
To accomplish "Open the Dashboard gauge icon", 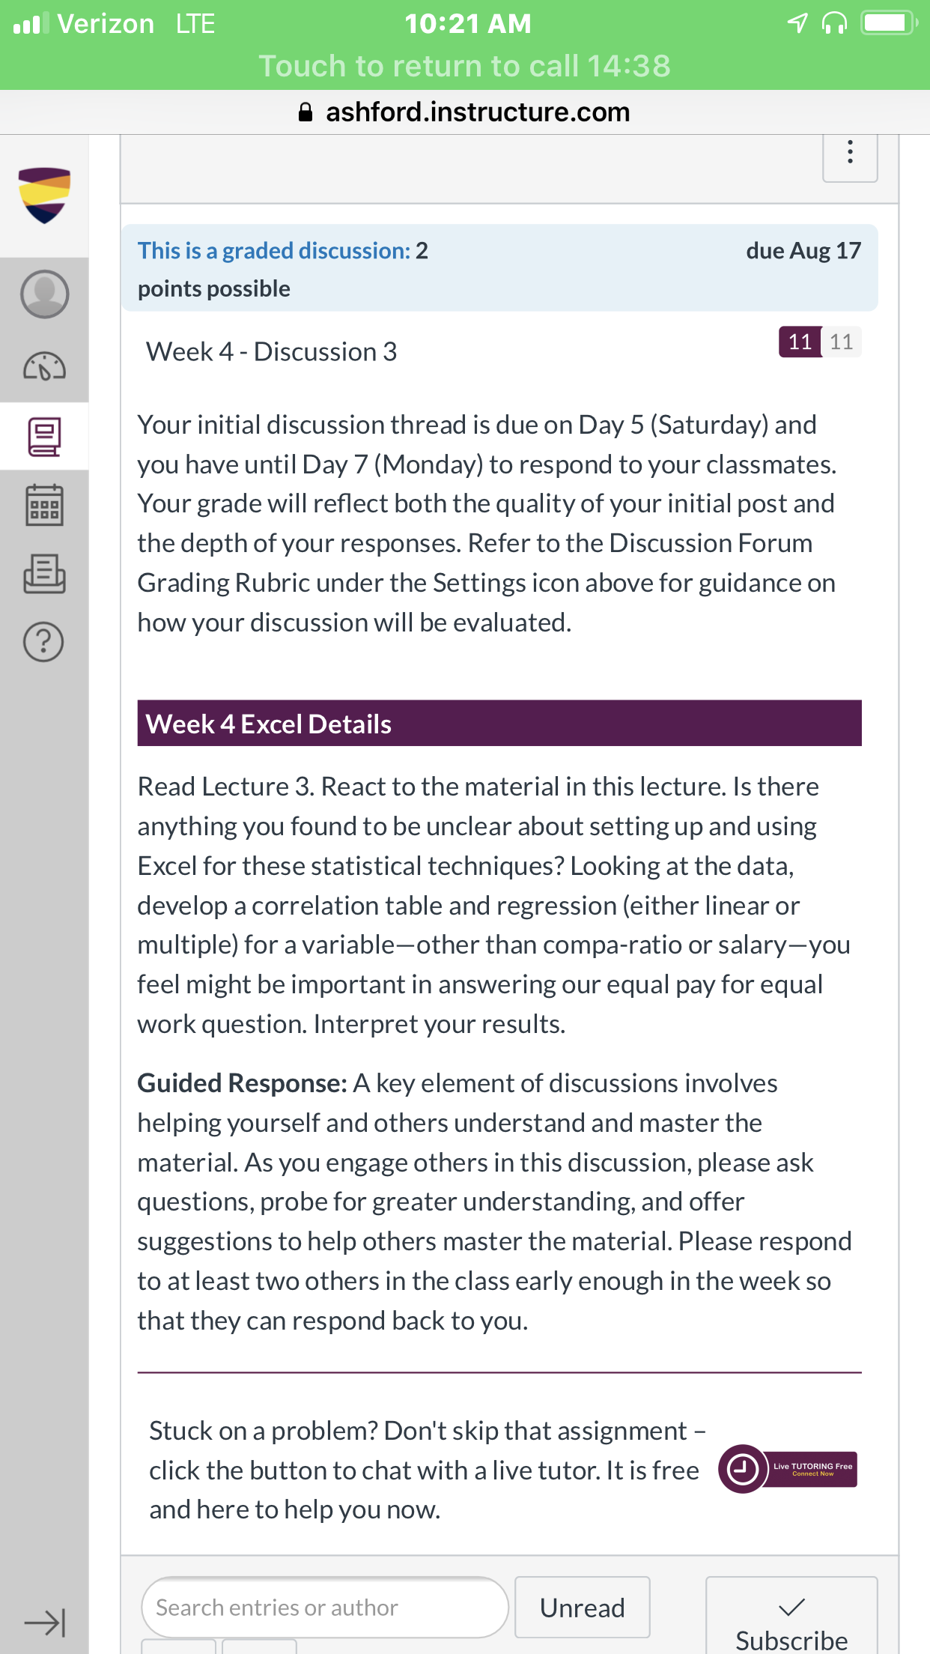I will click(44, 366).
